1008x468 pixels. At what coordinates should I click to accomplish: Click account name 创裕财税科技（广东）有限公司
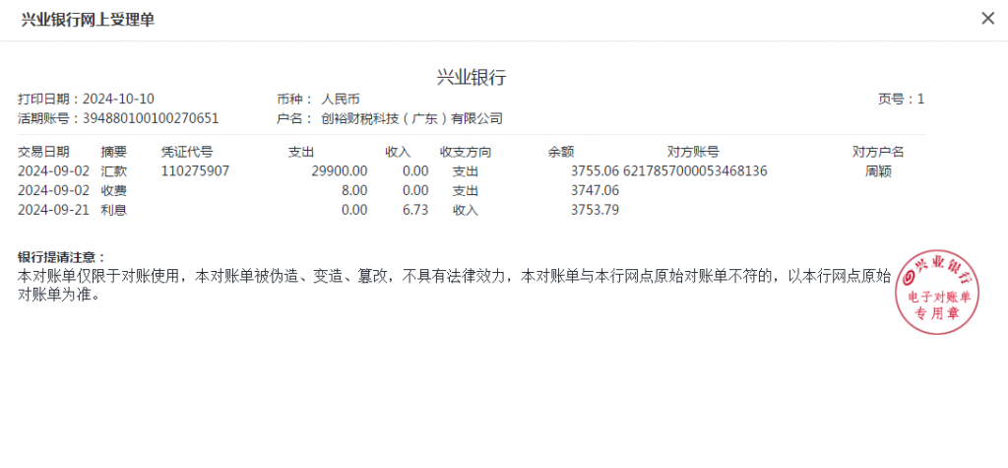click(411, 118)
